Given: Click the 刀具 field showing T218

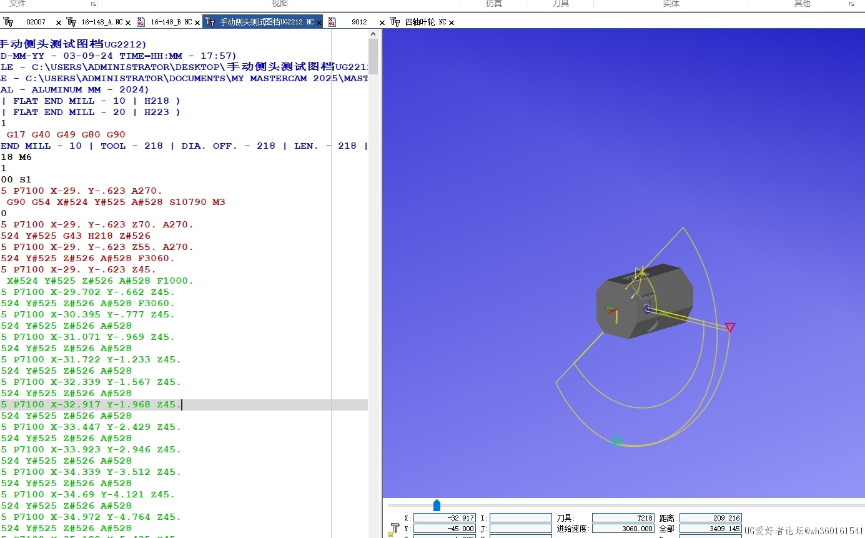Looking at the screenshot, I should [623, 518].
